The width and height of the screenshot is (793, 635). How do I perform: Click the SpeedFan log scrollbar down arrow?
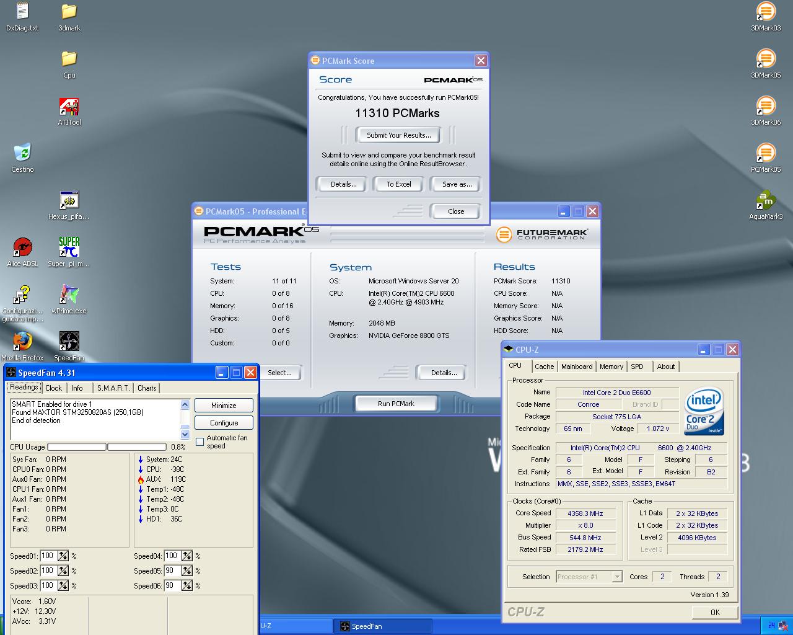[185, 434]
